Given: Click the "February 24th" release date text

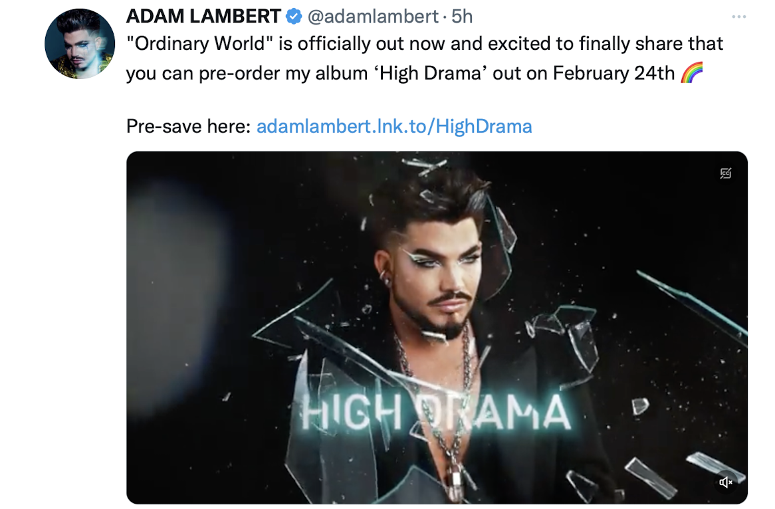Looking at the screenshot, I should (x=613, y=73).
